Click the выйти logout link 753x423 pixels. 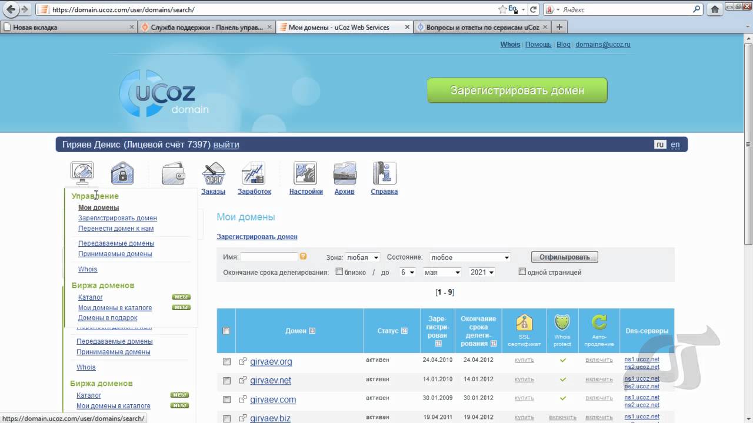tap(226, 145)
